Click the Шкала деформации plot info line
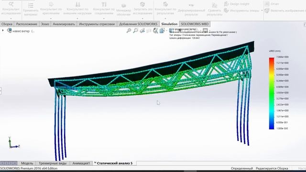The height and width of the screenshot is (172, 306). pyautogui.click(x=185, y=38)
